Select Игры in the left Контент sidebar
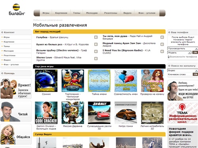Viewport: 198px width, 148px height. pos(16,37)
